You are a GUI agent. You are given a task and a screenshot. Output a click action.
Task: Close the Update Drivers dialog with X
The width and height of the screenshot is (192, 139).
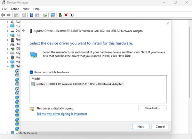coord(168,23)
